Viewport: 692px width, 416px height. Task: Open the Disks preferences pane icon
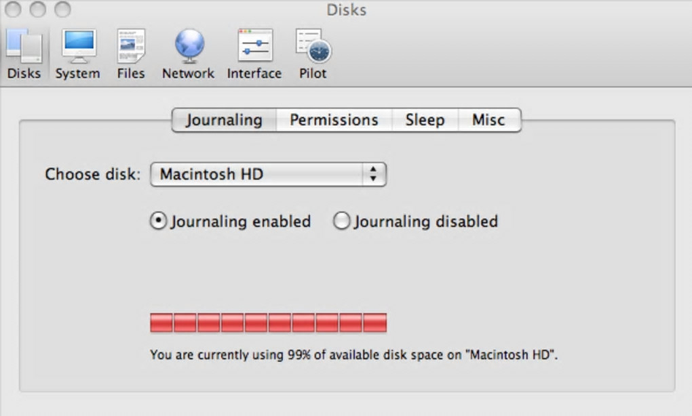(x=24, y=47)
